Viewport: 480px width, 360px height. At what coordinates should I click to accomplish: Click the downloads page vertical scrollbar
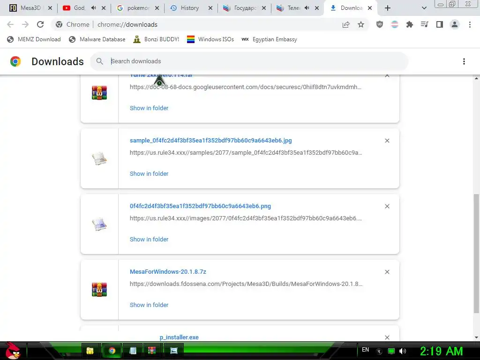pyautogui.click(x=476, y=254)
